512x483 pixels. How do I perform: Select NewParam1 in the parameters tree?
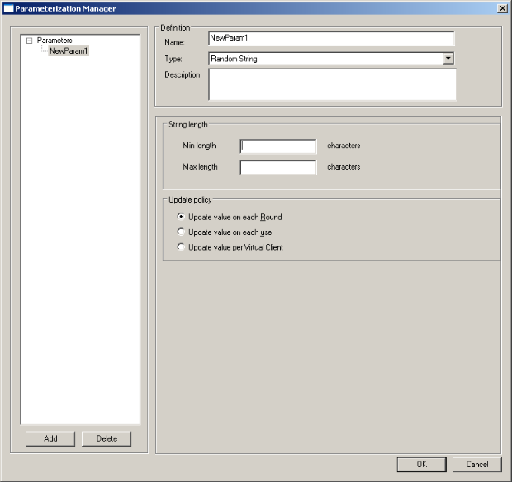pyautogui.click(x=69, y=51)
